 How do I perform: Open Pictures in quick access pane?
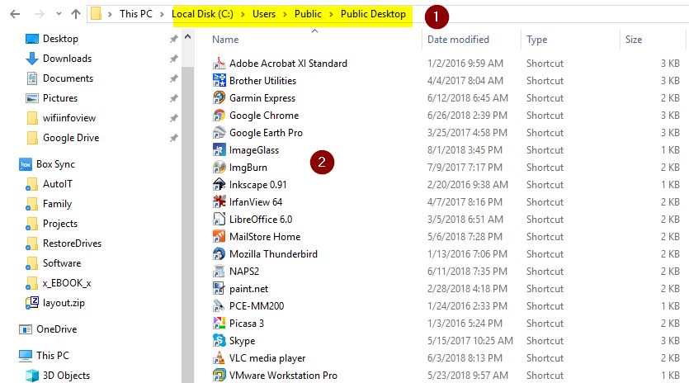pos(60,98)
